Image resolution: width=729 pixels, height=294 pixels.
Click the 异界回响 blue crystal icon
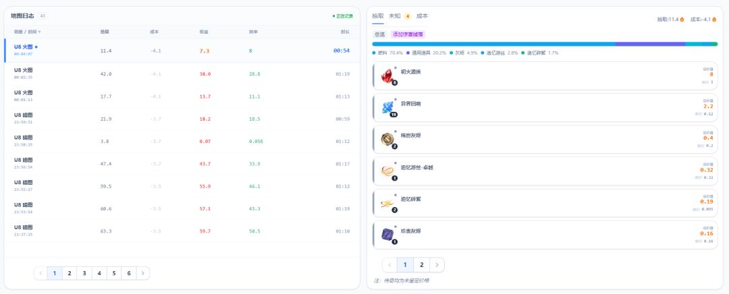click(387, 108)
